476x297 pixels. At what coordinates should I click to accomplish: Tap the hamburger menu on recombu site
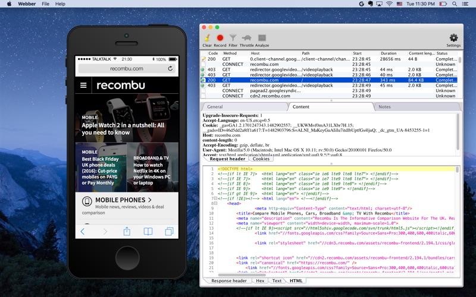83,86
